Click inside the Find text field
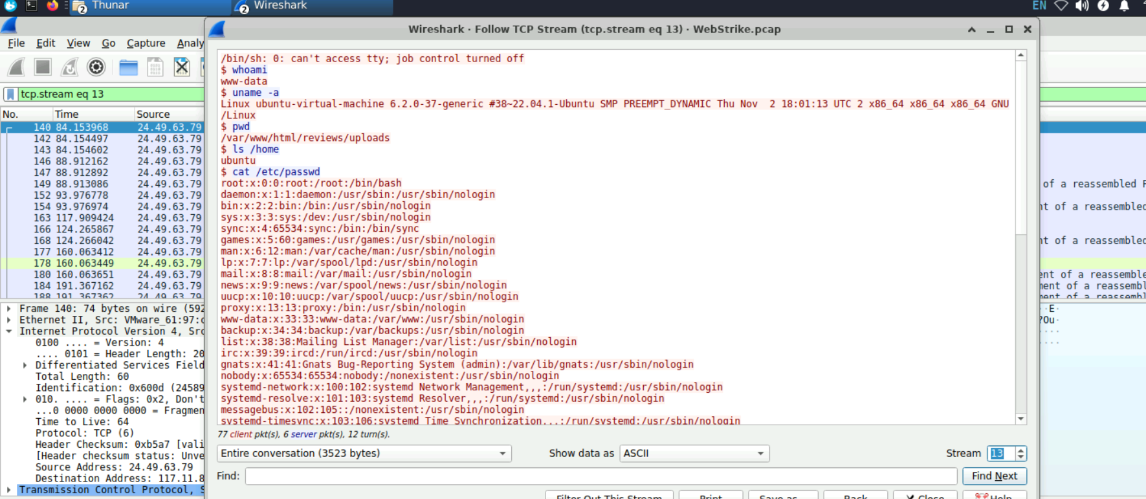This screenshot has height=499, width=1146. pyautogui.click(x=601, y=476)
